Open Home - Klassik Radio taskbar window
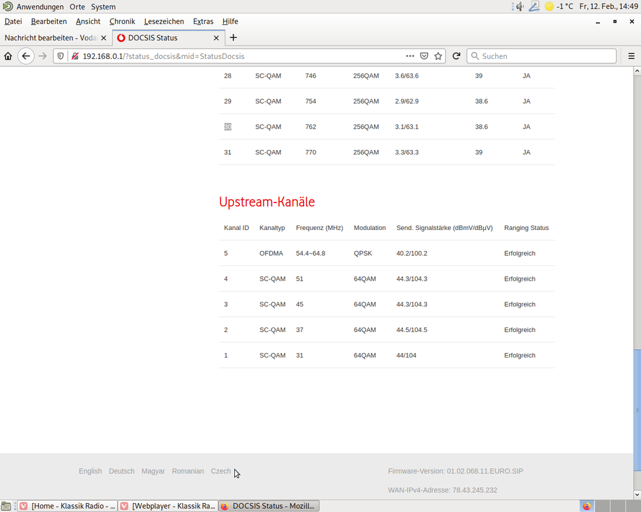This screenshot has width=641, height=512. (67, 506)
